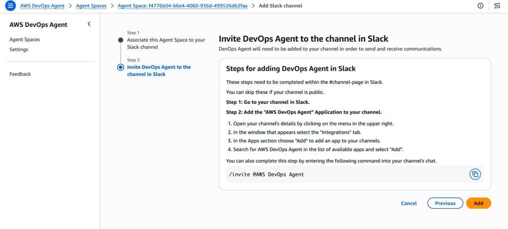Copy the /invite command with copy icon
The width and height of the screenshot is (508, 229).
point(475,174)
